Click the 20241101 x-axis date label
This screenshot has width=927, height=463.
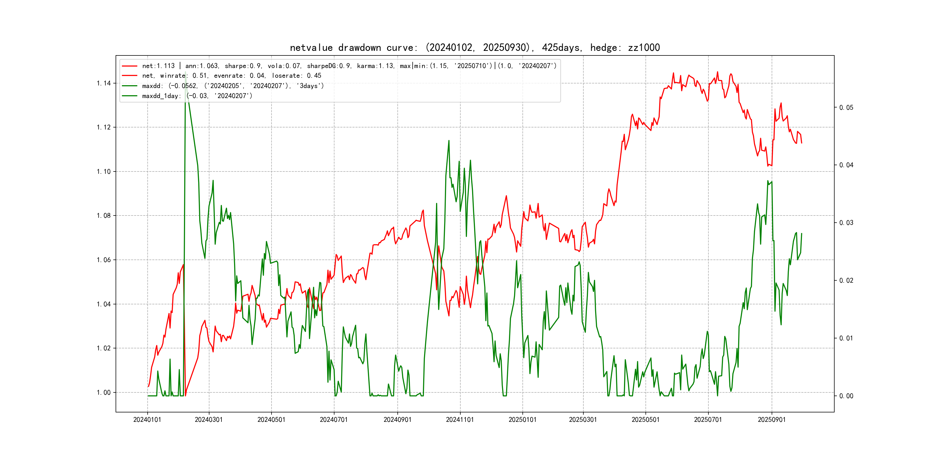(460, 420)
